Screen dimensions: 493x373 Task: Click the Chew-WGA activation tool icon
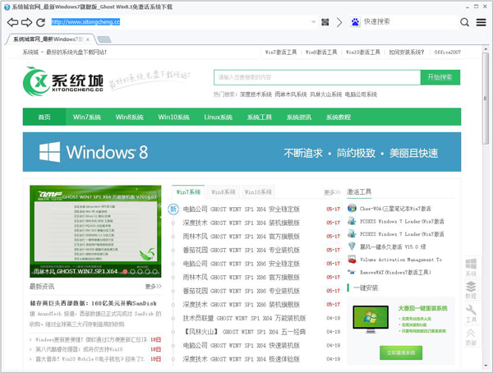(x=352, y=208)
